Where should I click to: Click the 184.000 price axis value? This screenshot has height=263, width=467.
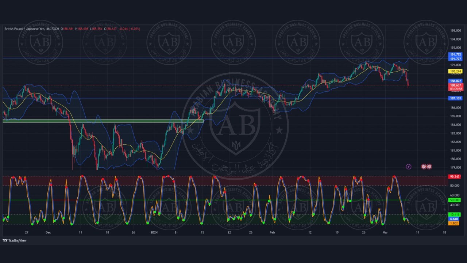[x=455, y=125]
